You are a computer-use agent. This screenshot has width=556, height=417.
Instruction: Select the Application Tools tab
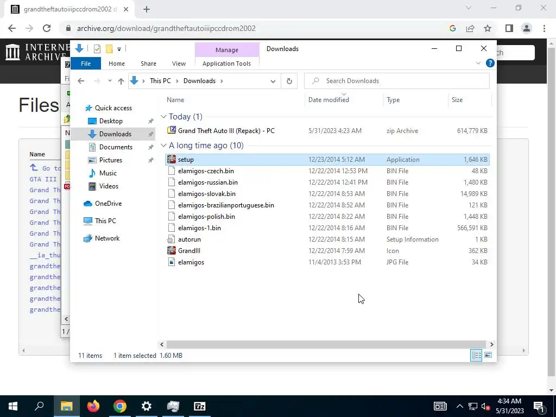[226, 64]
